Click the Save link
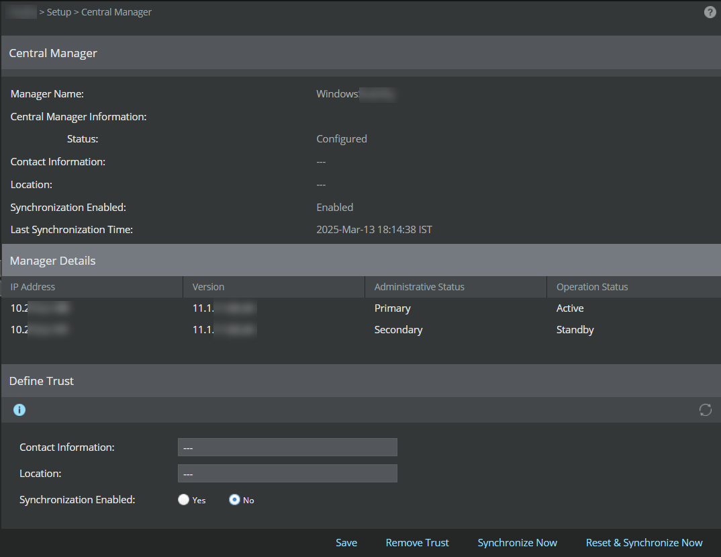The height and width of the screenshot is (557, 721). click(346, 543)
